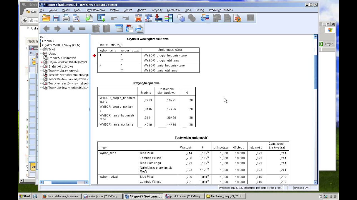Screen dimensions: 357x200
Task: Open the Wykresy menu
Action: point(157,10)
